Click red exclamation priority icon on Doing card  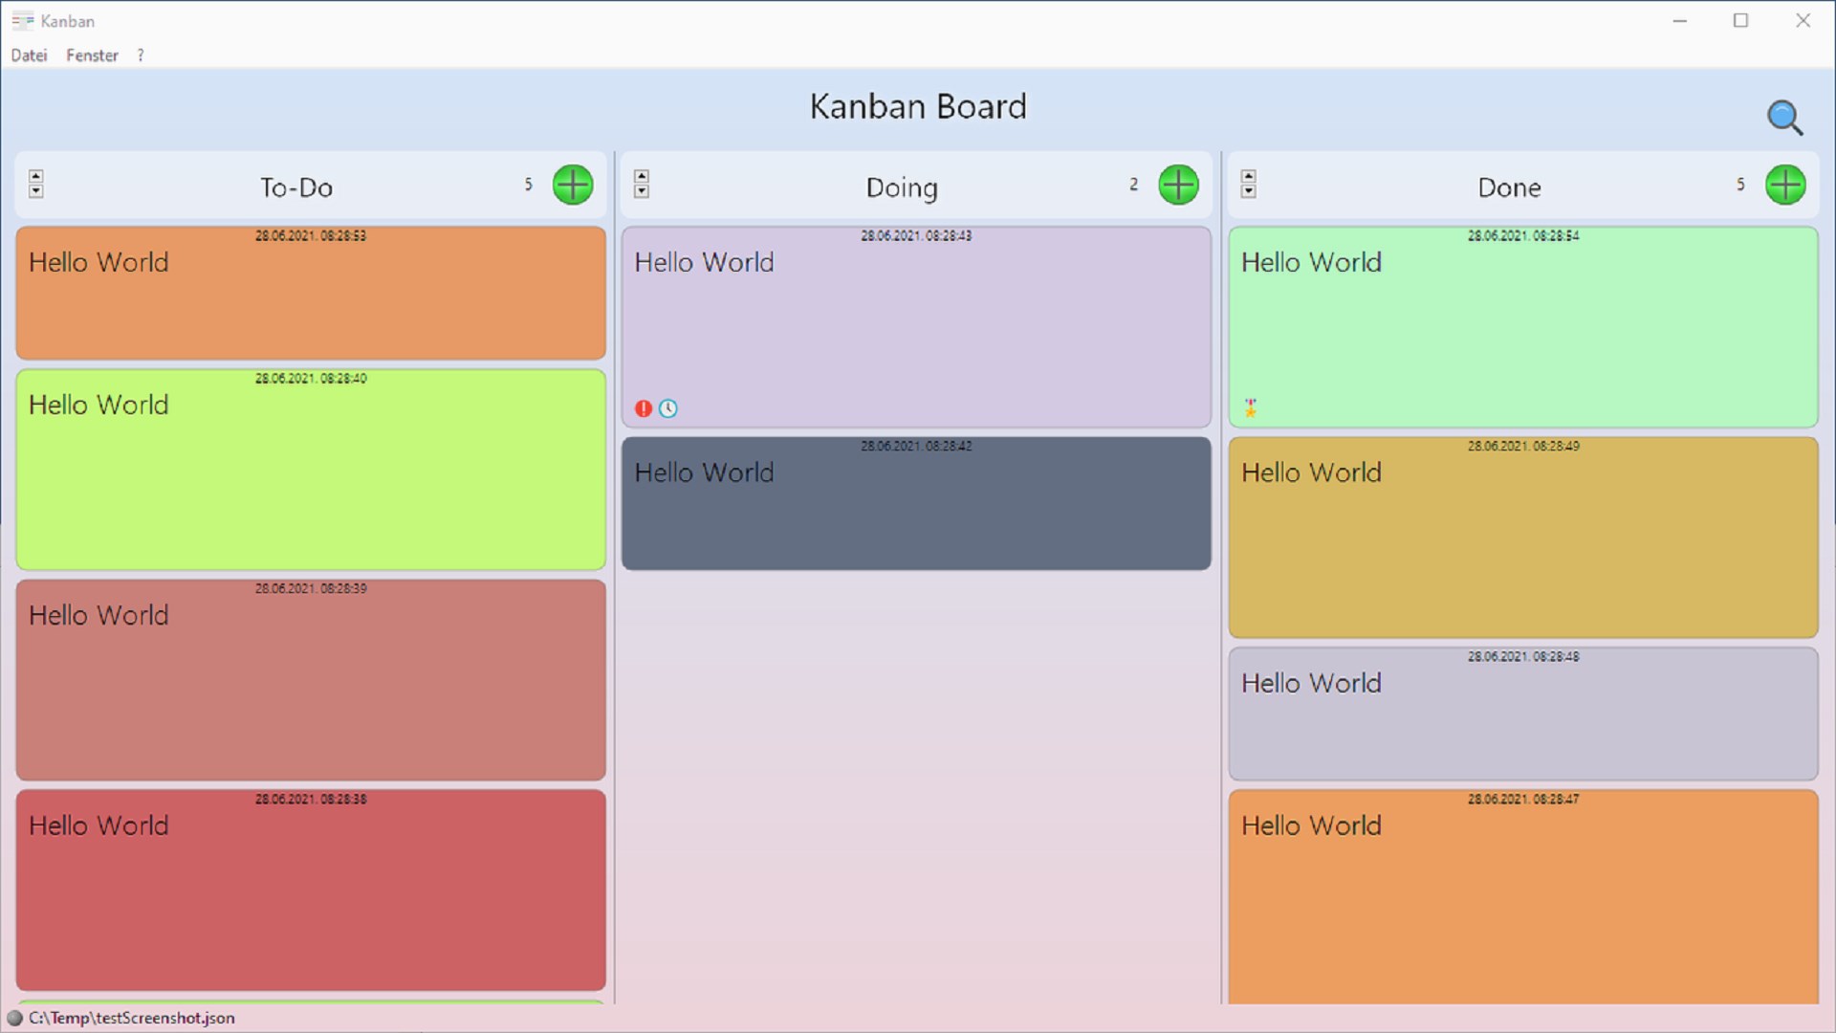[644, 409]
